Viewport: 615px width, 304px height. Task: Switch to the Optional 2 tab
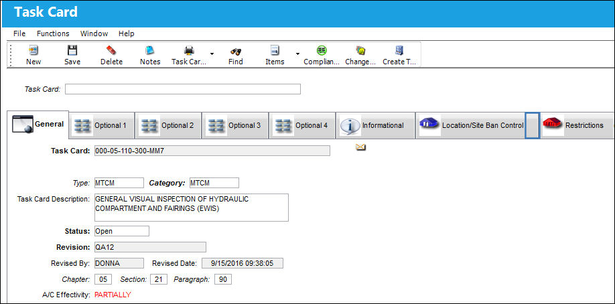pyautogui.click(x=169, y=125)
